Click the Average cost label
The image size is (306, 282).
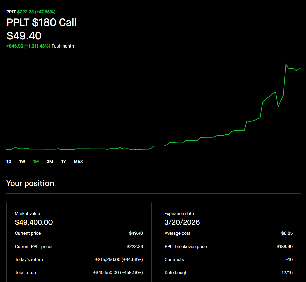pyautogui.click(x=177, y=233)
